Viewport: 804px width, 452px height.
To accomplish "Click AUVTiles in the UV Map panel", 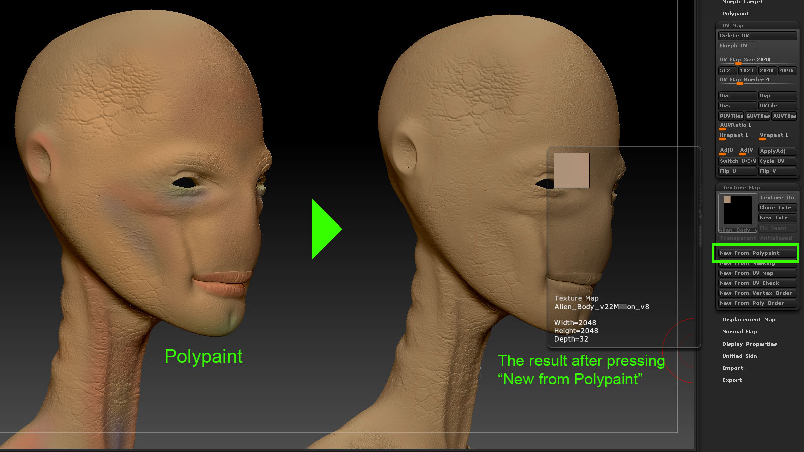I will (784, 116).
